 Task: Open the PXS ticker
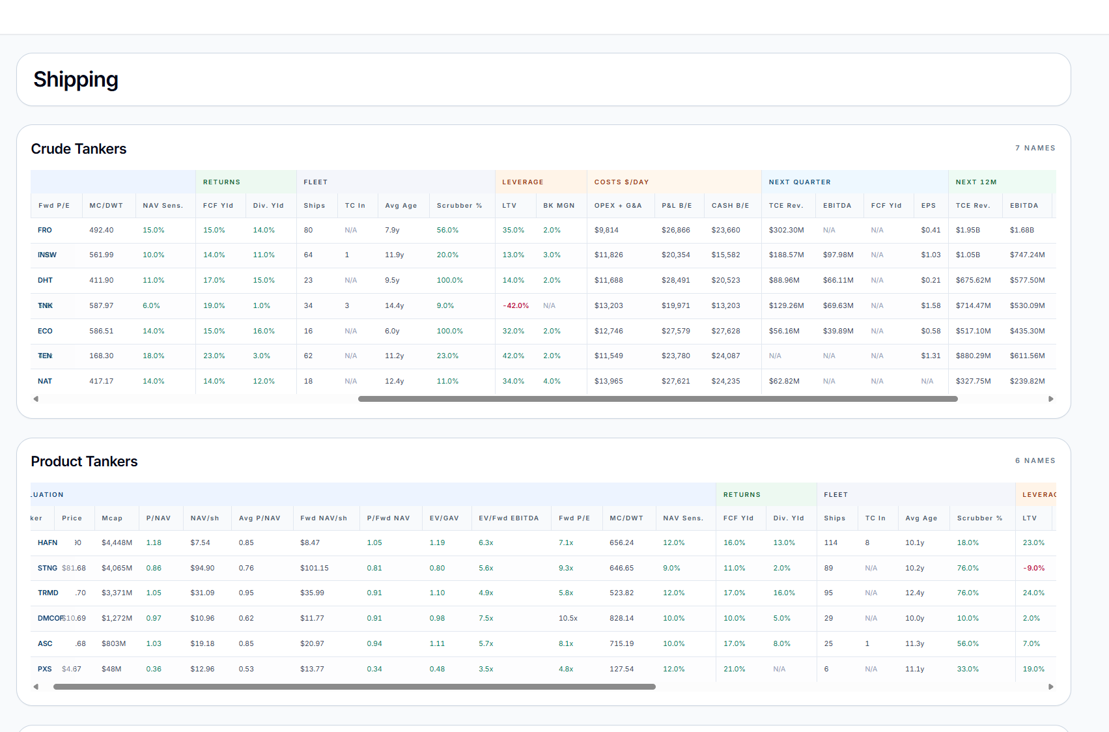click(45, 669)
